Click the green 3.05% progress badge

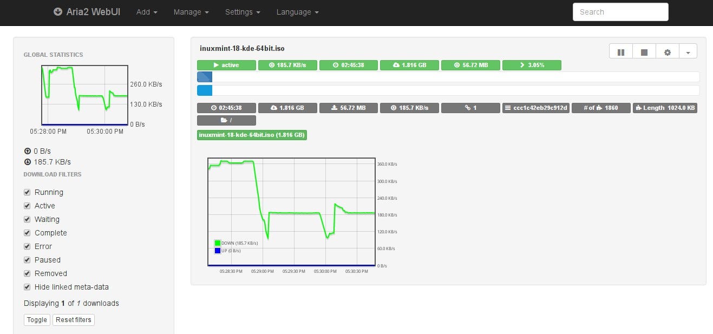pos(532,65)
